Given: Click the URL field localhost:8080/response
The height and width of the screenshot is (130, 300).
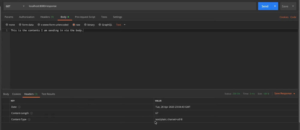Looking at the screenshot, I should point(142,6).
